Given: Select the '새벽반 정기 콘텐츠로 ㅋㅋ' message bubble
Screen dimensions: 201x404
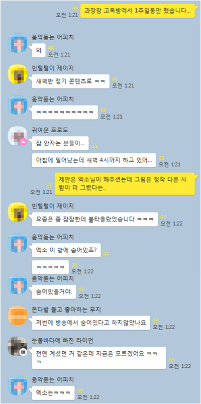Looking at the screenshot, I should coord(69,81).
